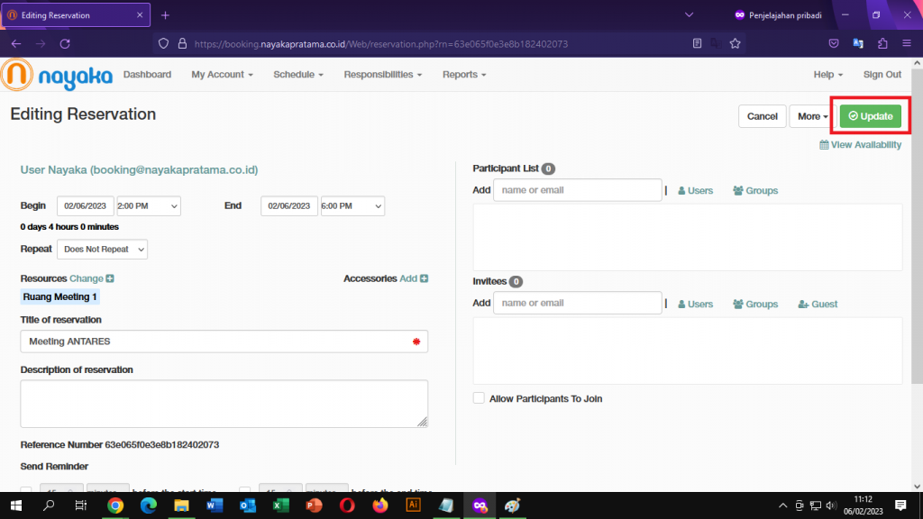Image resolution: width=923 pixels, height=519 pixels.
Task: Expand the Repeat dropdown
Action: pos(102,250)
